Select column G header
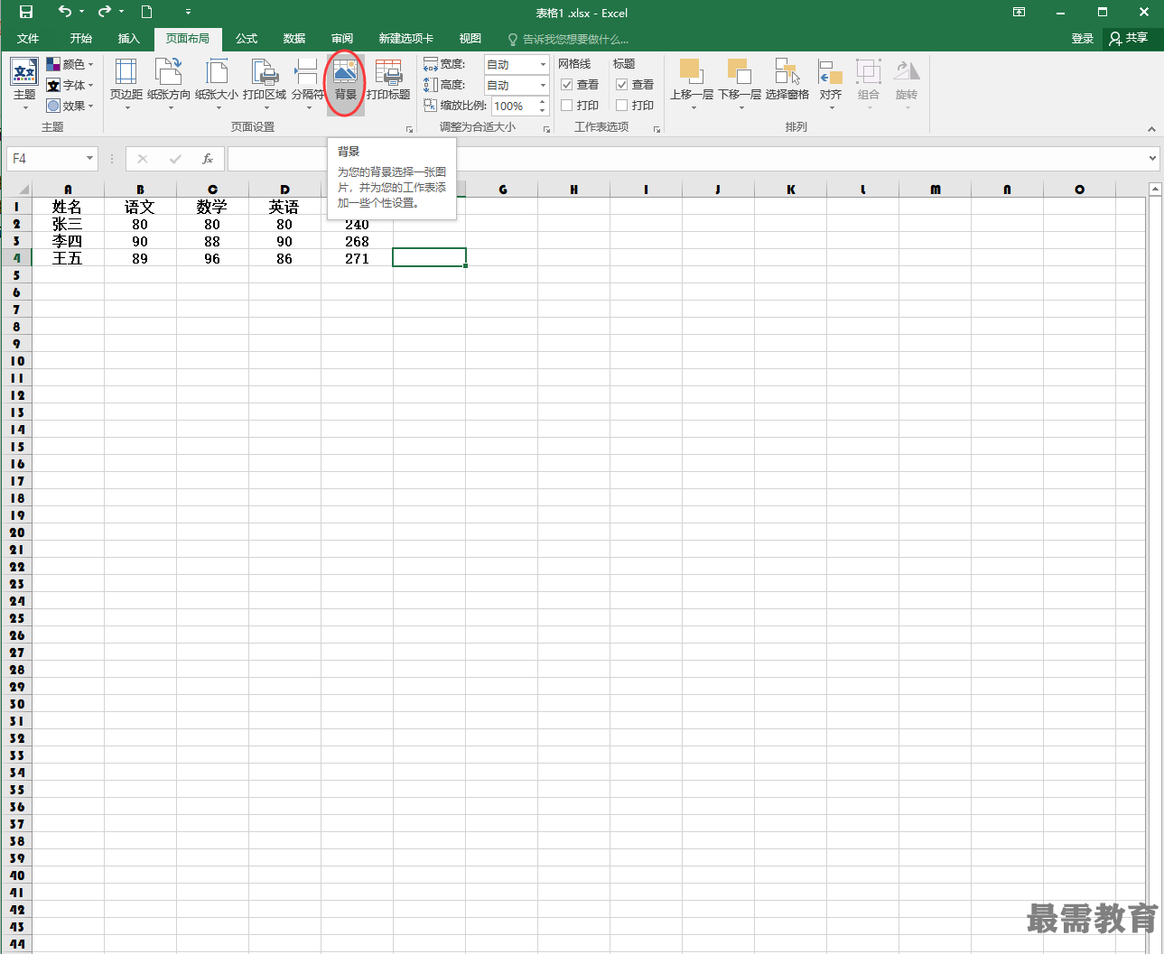This screenshot has height=954, width=1164. [x=502, y=190]
